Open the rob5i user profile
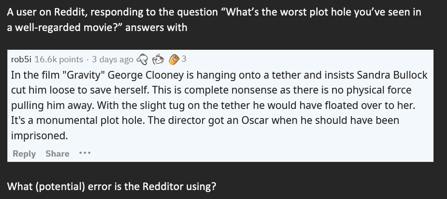The image size is (447, 199). click(21, 59)
